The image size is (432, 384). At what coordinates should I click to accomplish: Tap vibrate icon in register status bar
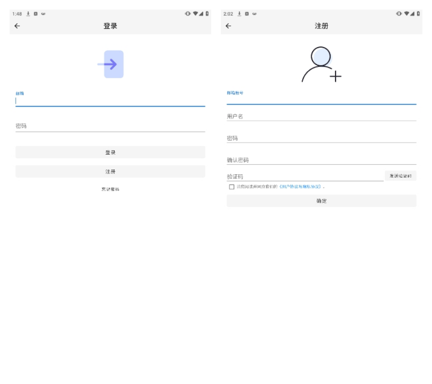pyautogui.click(x=399, y=13)
